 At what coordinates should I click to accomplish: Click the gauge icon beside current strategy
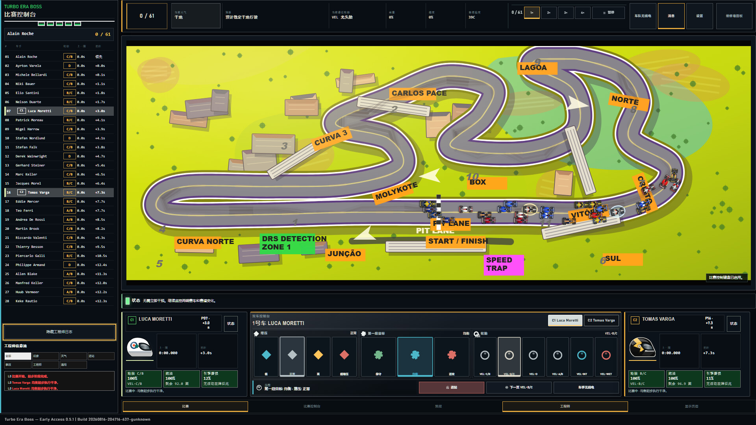click(x=259, y=388)
